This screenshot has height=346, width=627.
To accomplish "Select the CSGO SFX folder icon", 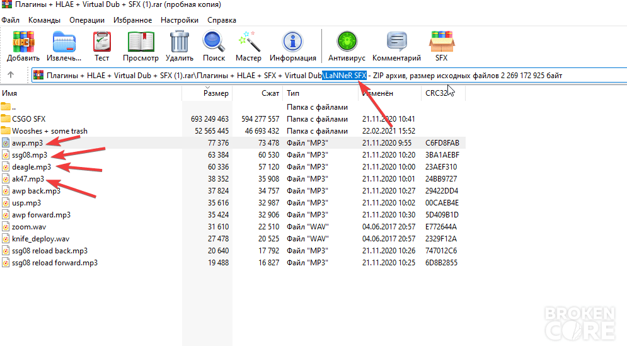I will (6, 119).
